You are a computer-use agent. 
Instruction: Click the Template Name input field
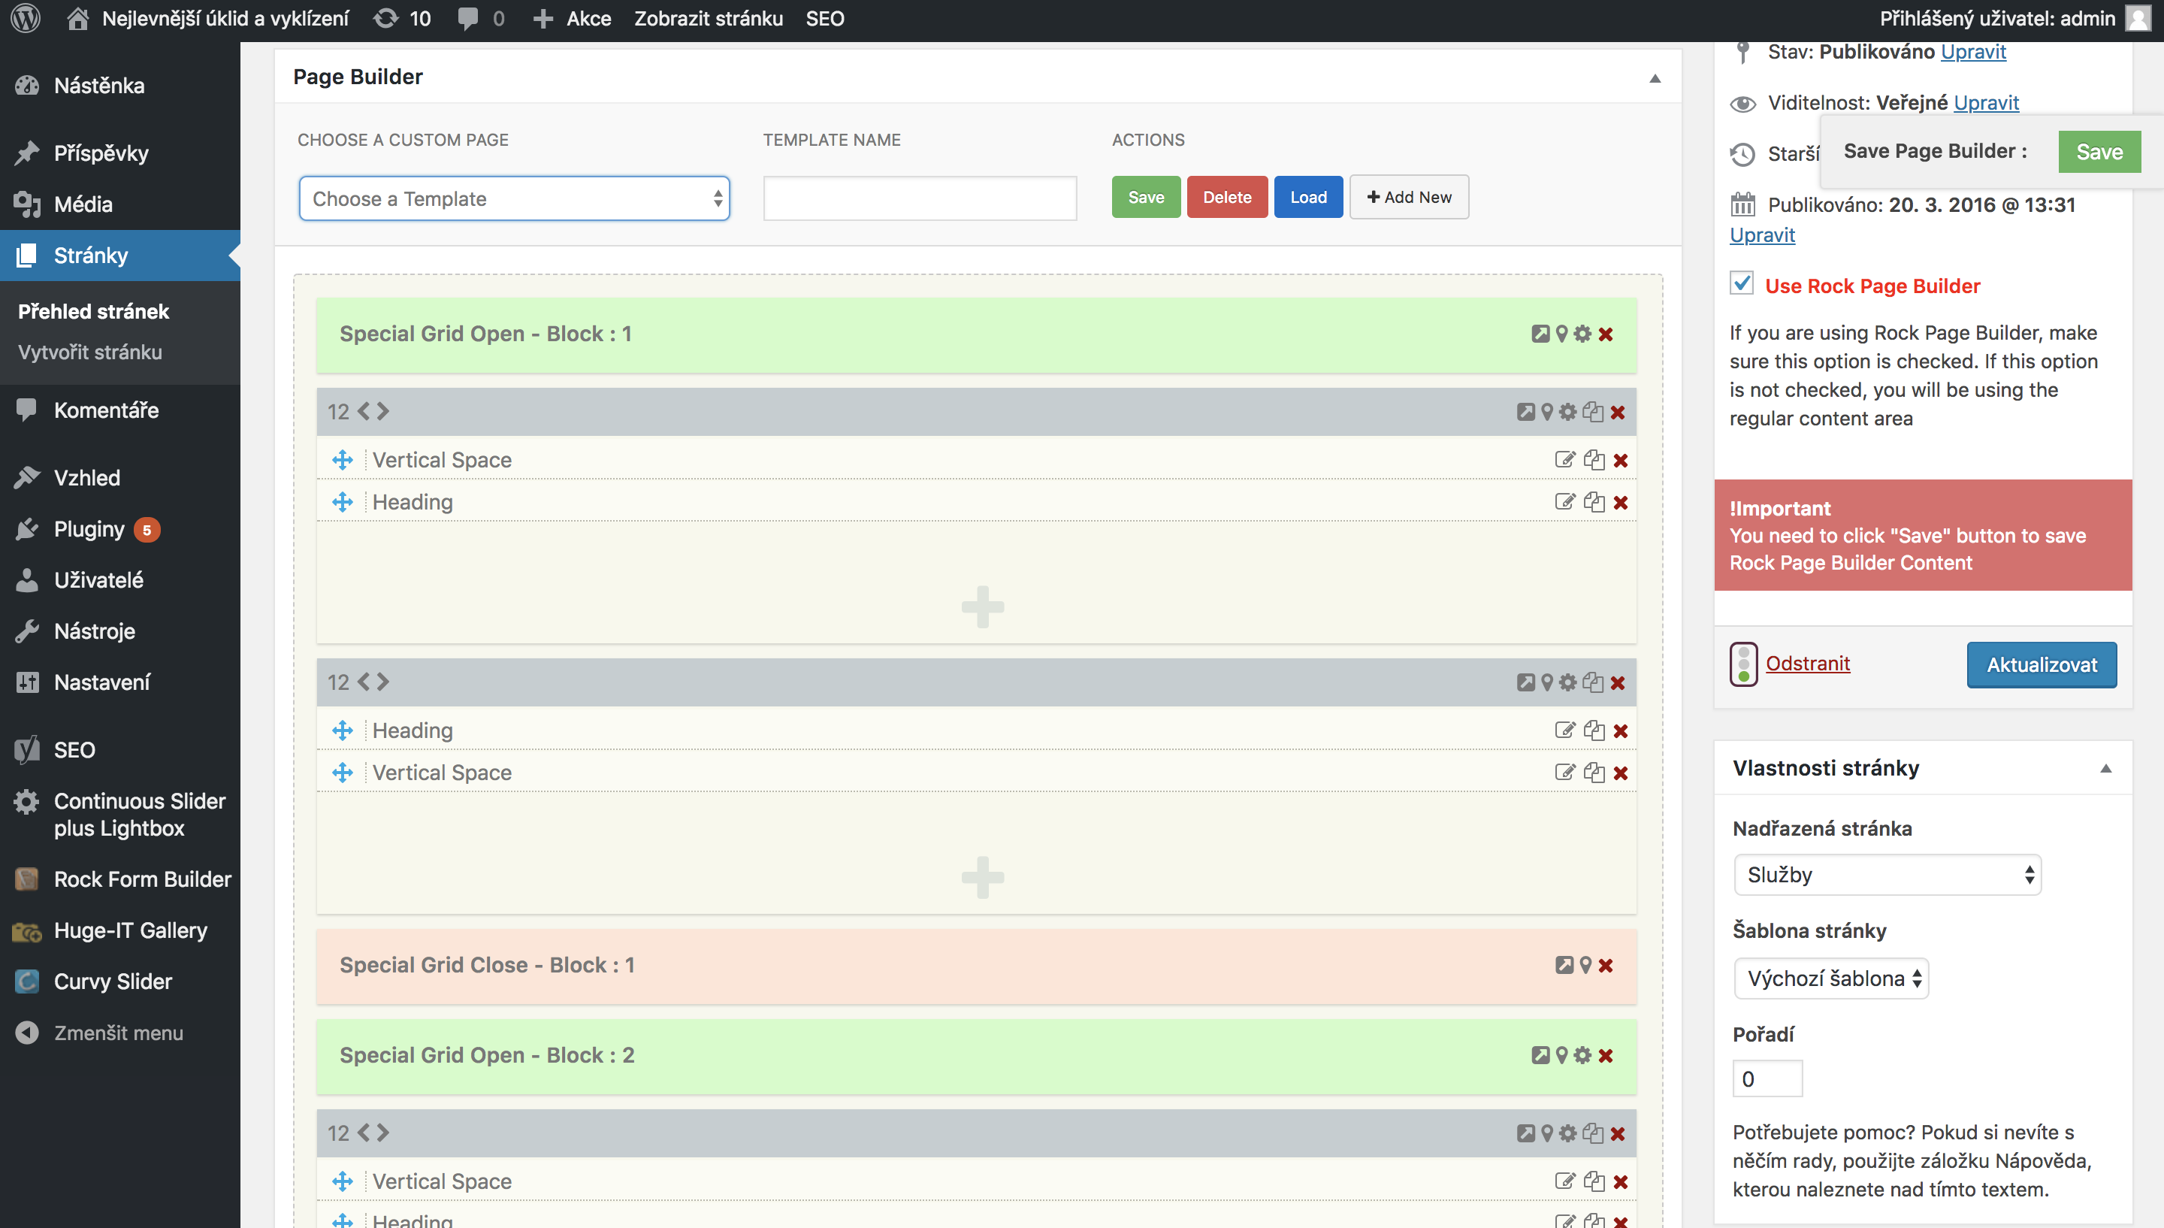pos(920,199)
